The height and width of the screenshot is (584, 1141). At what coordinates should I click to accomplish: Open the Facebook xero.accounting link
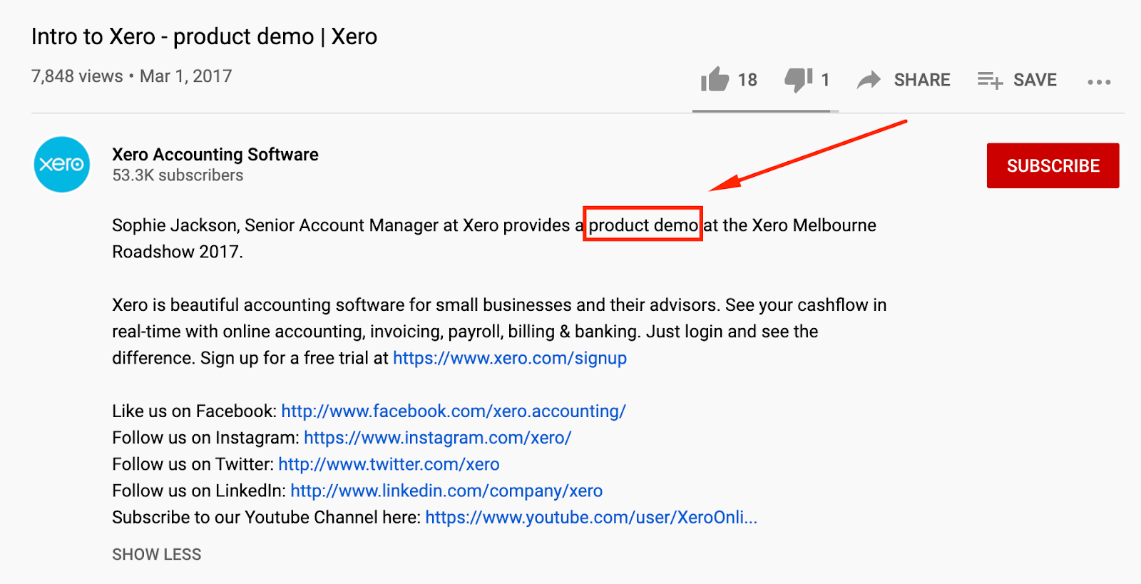[454, 411]
